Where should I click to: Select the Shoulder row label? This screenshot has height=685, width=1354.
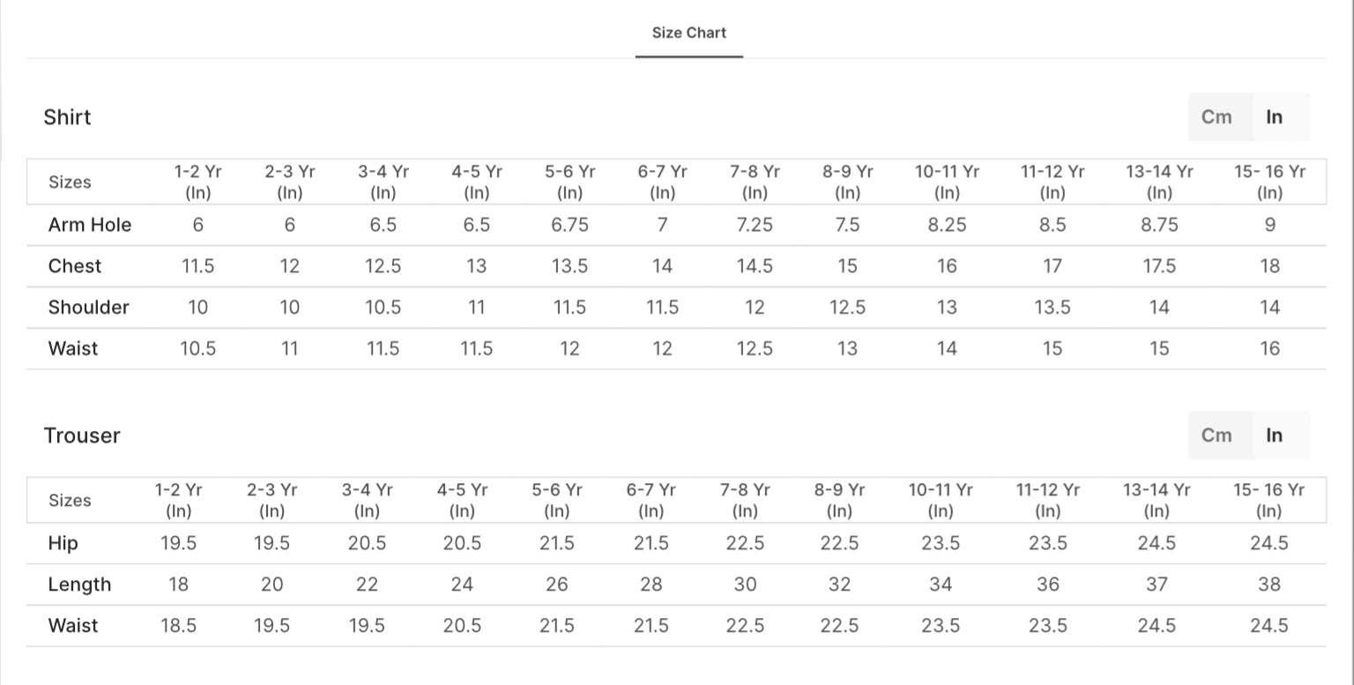click(89, 308)
